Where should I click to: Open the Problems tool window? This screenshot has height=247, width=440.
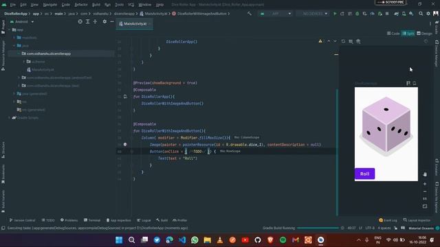pos(69,220)
